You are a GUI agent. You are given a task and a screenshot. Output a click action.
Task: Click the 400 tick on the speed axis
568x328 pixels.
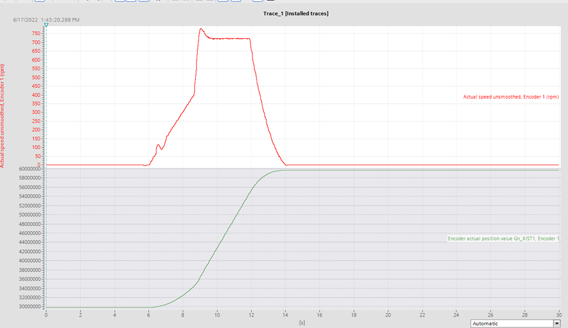[36, 95]
